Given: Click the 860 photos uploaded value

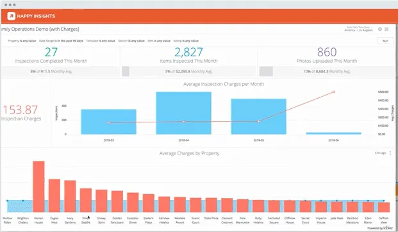Looking at the screenshot, I should (327, 52).
